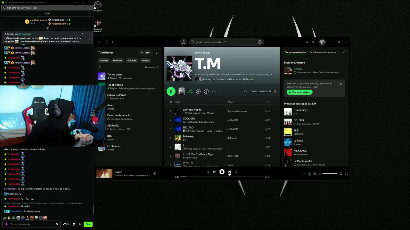Toggle the playback queue panel
The width and height of the screenshot is (410, 230).
point(309,174)
